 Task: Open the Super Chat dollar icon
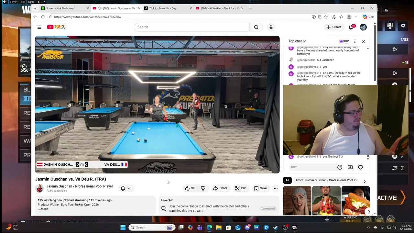coord(350,167)
